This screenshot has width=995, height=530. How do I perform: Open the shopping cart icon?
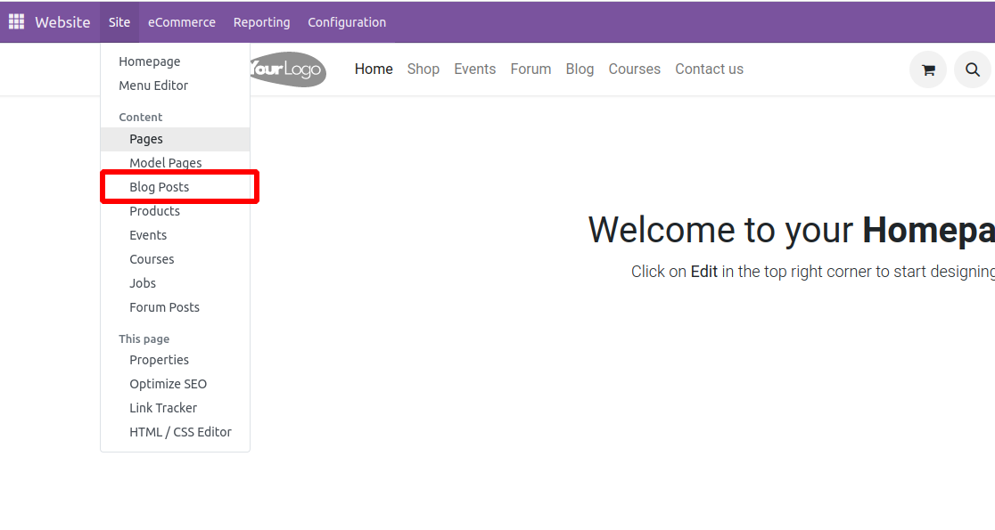pyautogui.click(x=928, y=69)
